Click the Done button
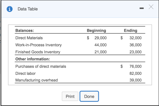 (89, 96)
